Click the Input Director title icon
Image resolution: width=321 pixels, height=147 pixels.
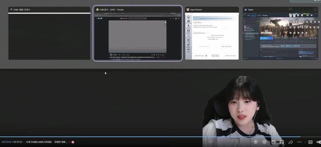[188, 9]
